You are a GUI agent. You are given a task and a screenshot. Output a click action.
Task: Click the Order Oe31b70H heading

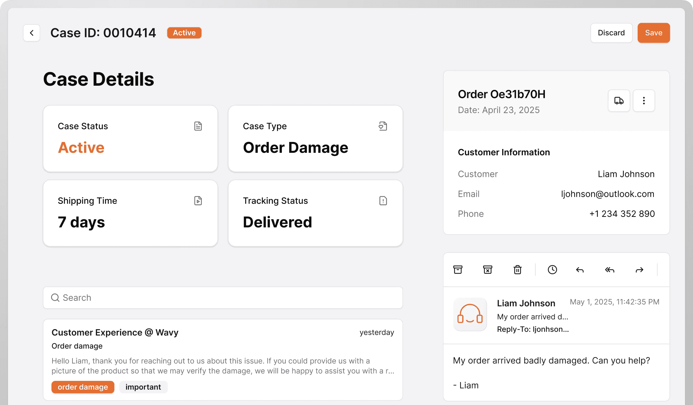coord(501,94)
